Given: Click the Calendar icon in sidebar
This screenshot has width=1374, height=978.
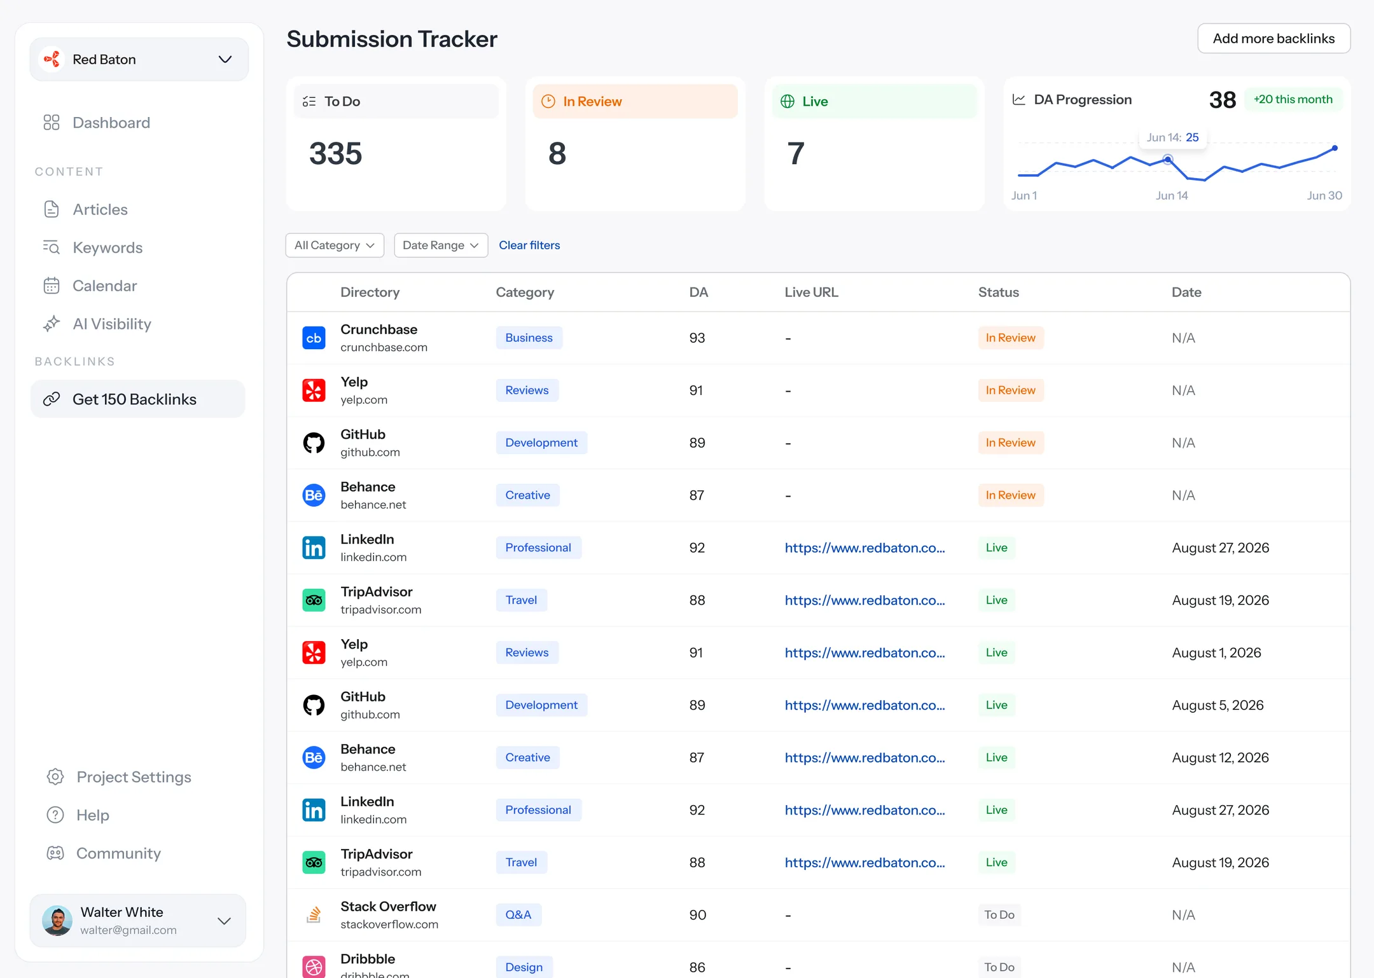Looking at the screenshot, I should (x=52, y=286).
